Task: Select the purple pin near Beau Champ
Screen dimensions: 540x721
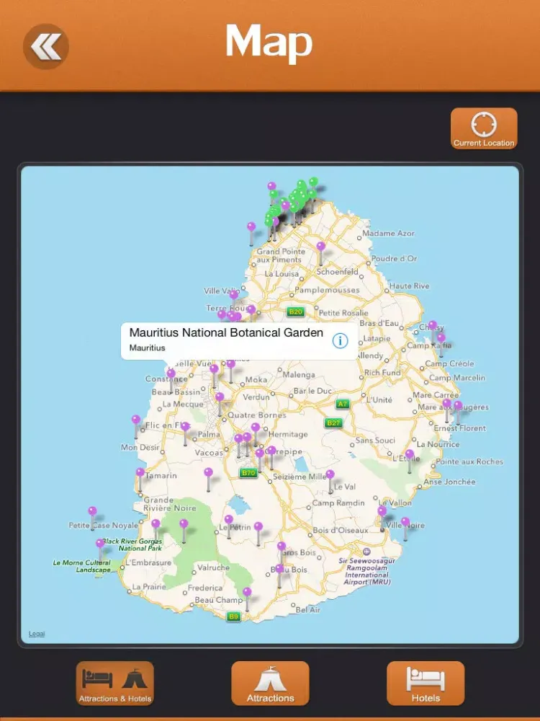Action: pos(247,592)
